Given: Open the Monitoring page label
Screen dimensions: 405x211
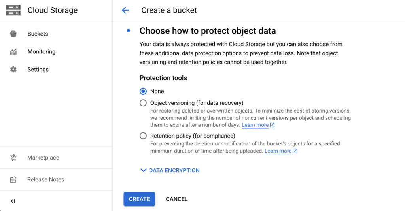Looking at the screenshot, I should coord(41,52).
